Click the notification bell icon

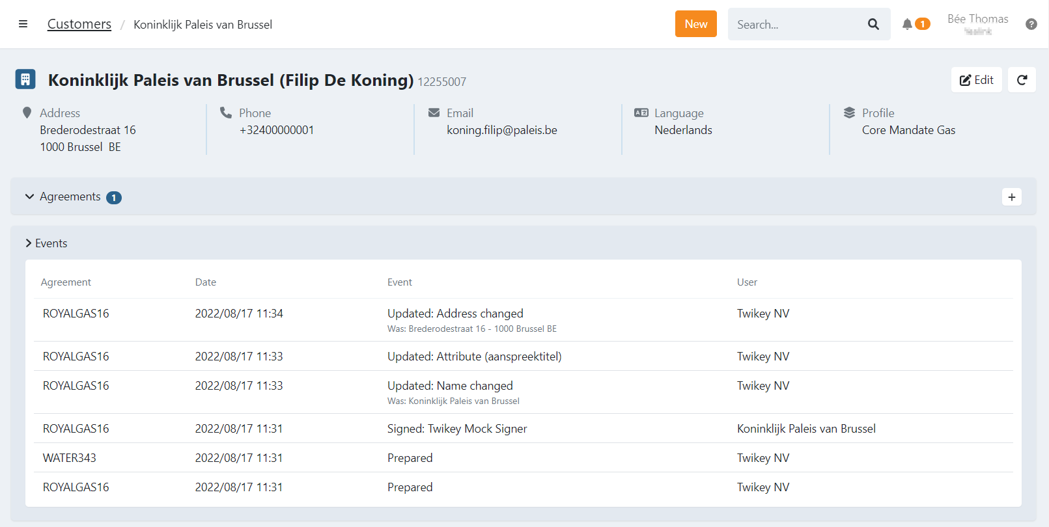907,24
